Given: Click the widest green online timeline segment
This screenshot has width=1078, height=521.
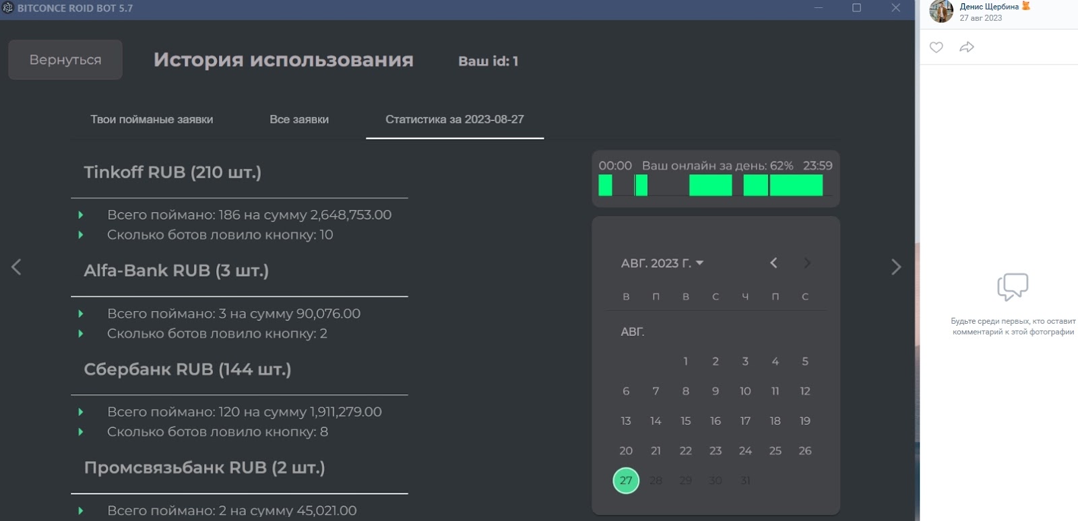Looking at the screenshot, I should (796, 185).
